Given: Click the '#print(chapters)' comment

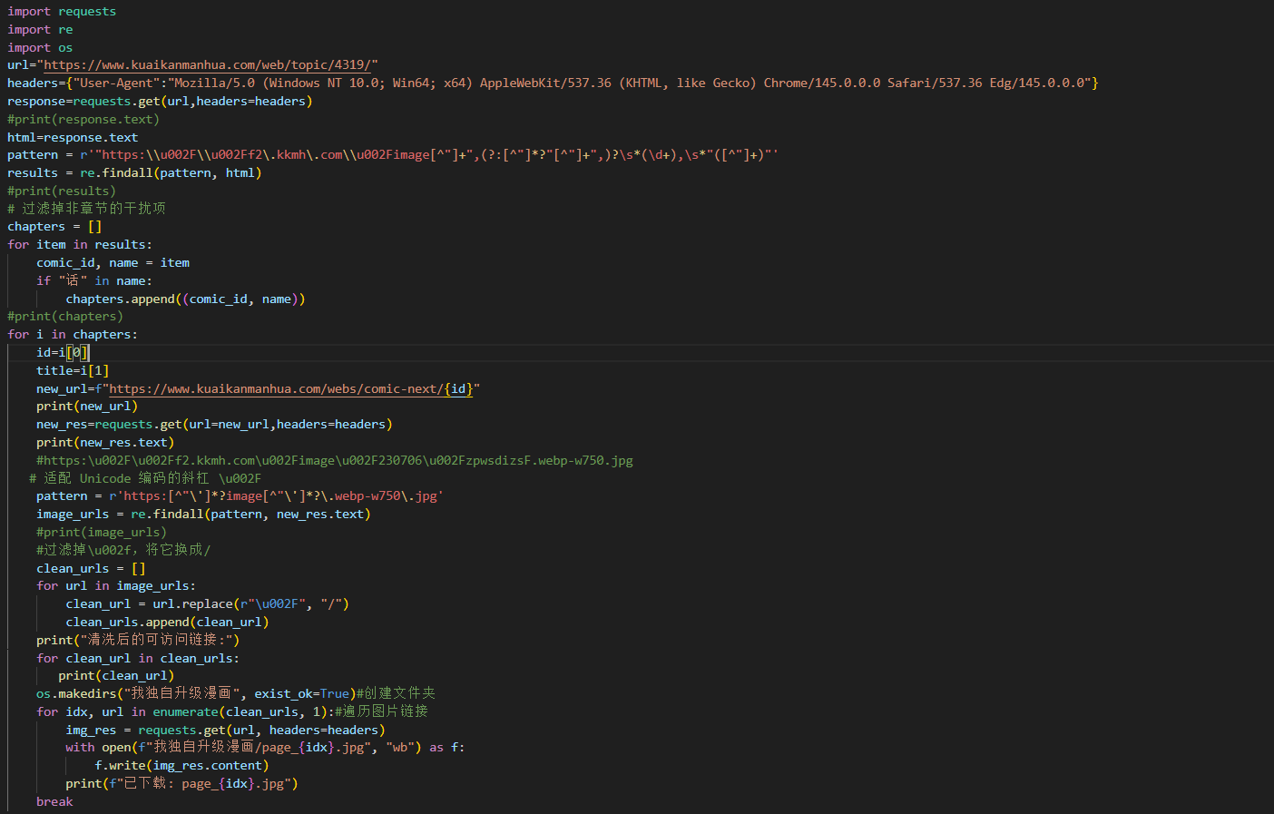Looking at the screenshot, I should tap(65, 317).
